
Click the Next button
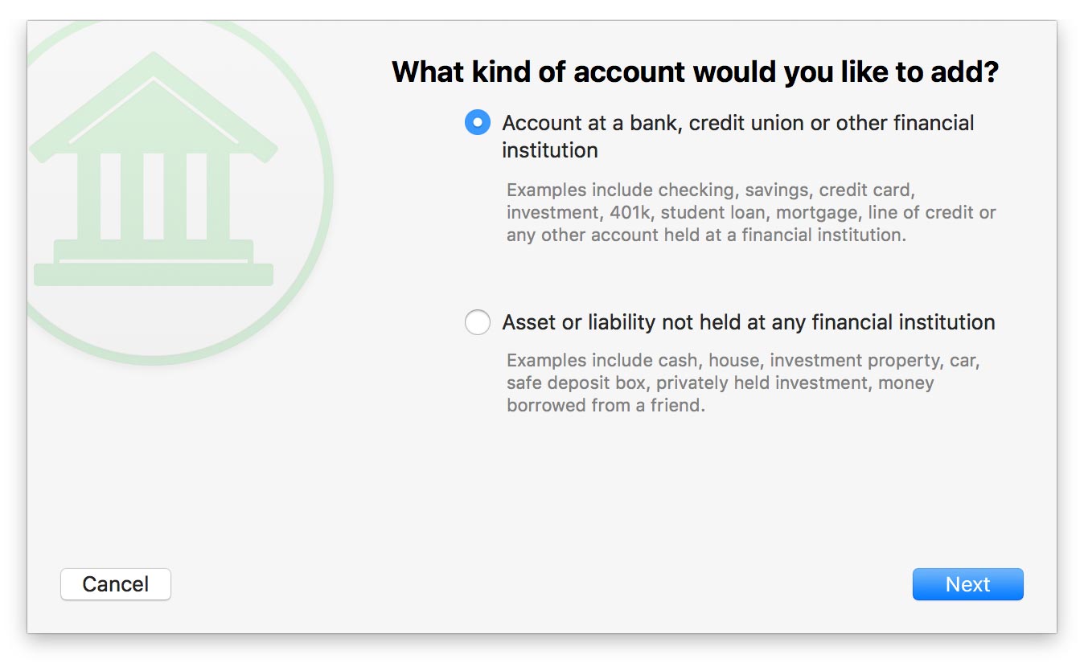pos(967,584)
